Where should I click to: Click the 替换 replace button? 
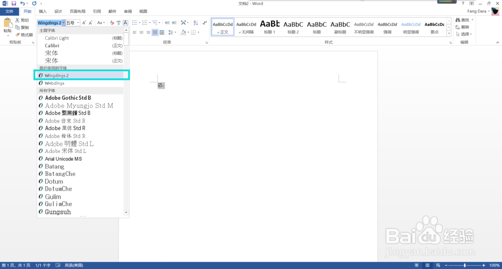(462, 27)
